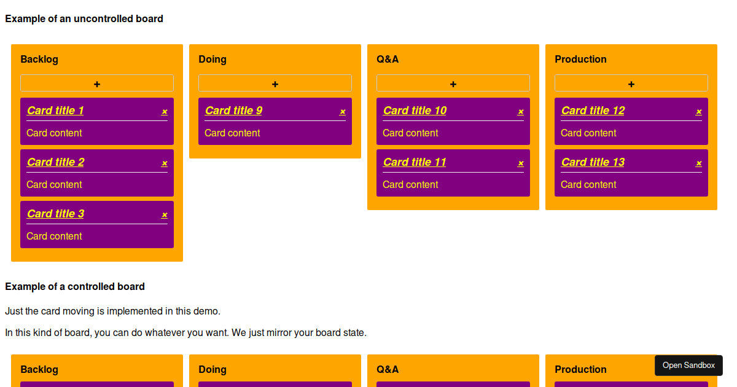Dismiss Card title 3 via its x icon
Screen dimensions: 737x387
click(164, 215)
